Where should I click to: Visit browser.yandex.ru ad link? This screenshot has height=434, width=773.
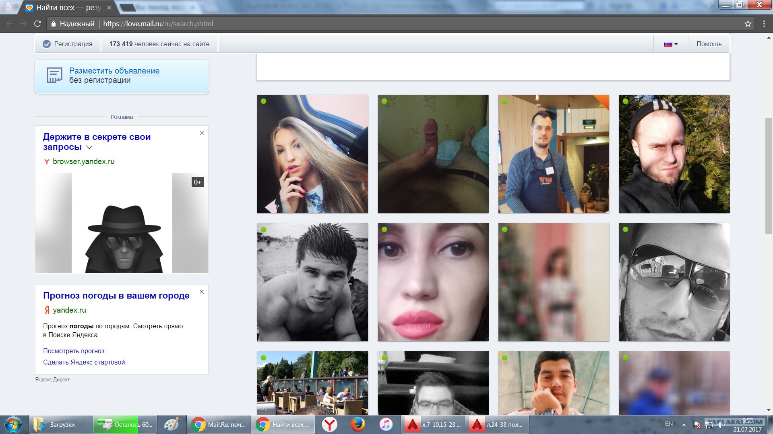(84, 162)
